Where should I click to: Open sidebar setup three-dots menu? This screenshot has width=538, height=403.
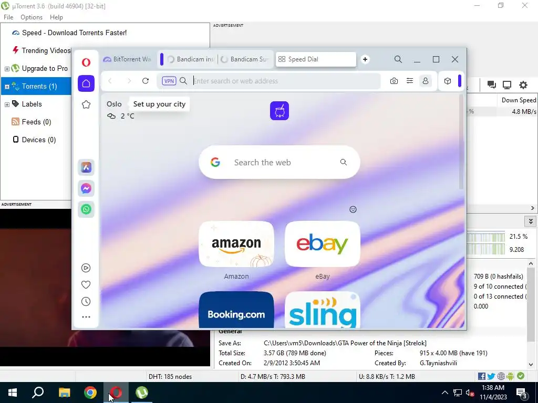click(86, 317)
